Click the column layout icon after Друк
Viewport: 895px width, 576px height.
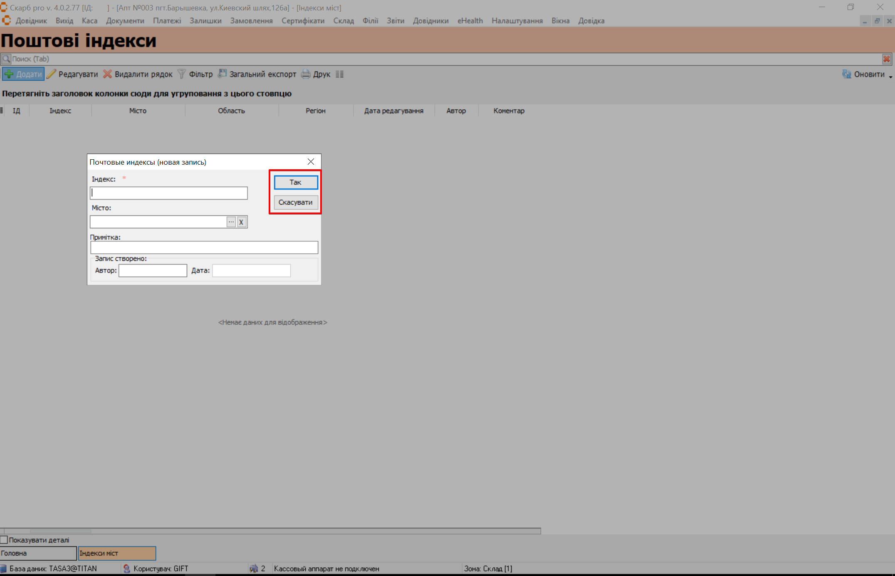[340, 74]
